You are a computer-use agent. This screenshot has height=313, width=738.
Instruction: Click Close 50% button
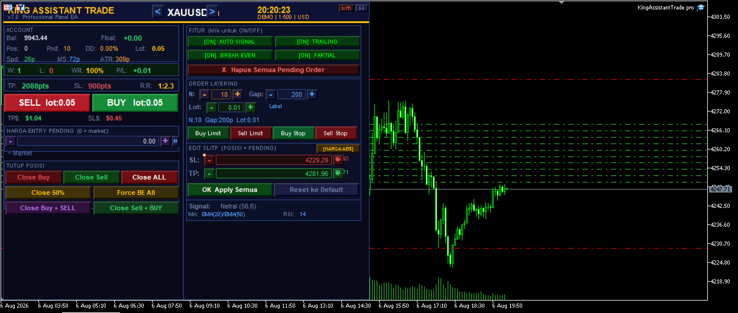coord(48,193)
